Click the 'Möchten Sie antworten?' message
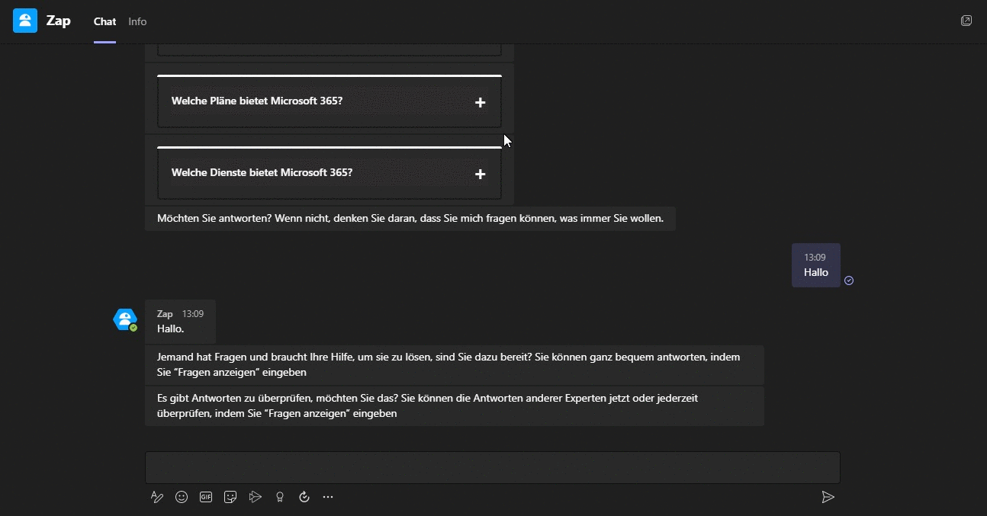The height and width of the screenshot is (516, 987). (410, 218)
